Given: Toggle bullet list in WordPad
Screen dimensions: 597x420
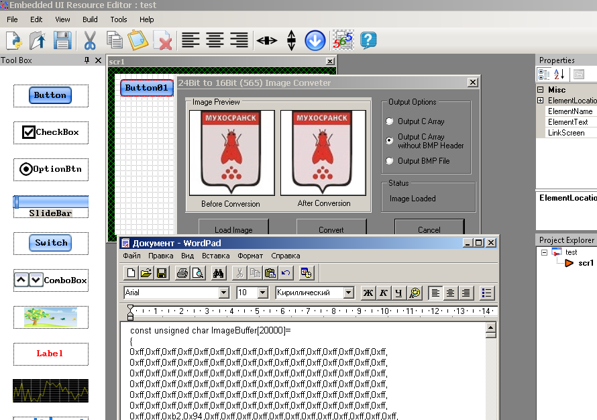Looking at the screenshot, I should click(486, 293).
